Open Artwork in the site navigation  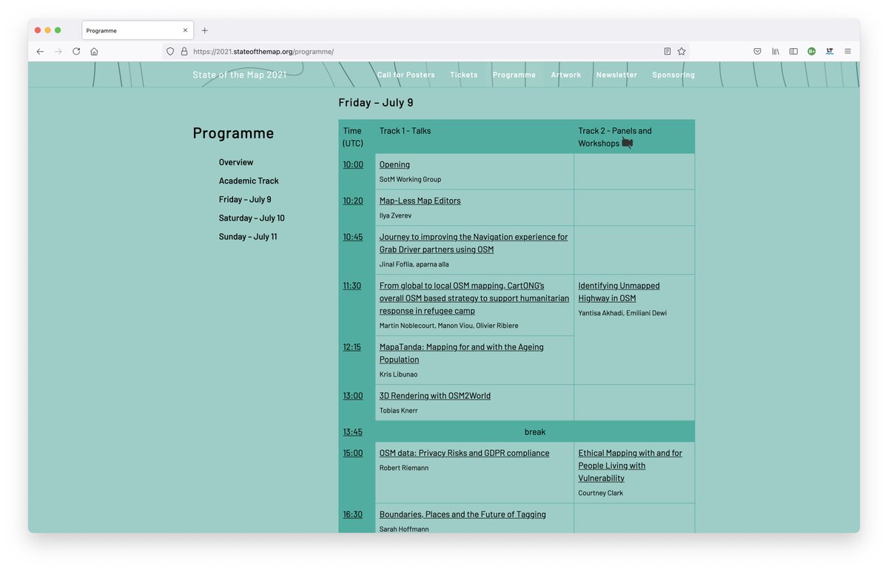566,75
